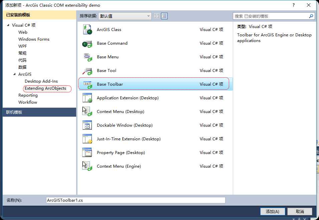Switch to medium icons list view

[164, 16]
